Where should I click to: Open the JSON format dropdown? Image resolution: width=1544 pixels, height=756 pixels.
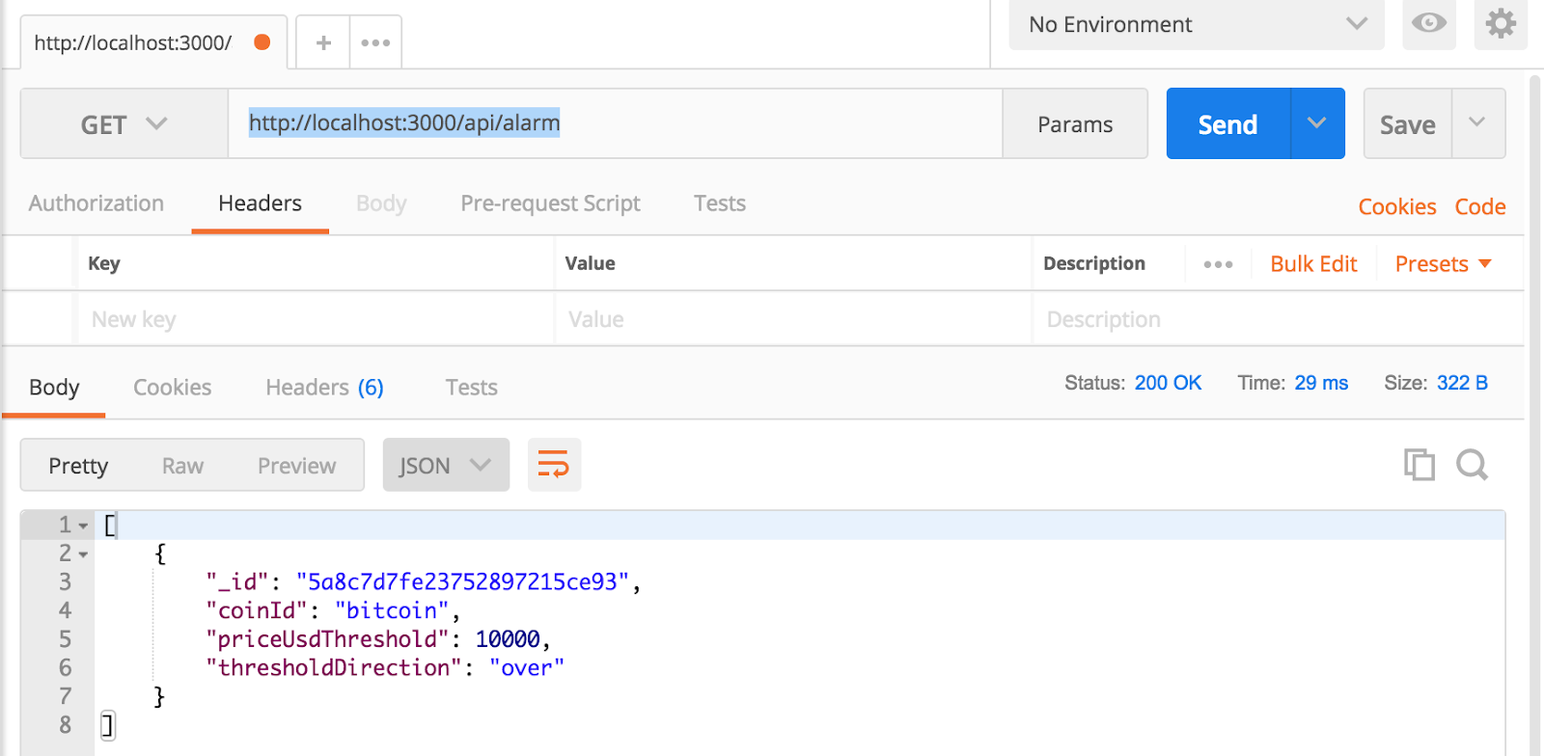coord(446,465)
